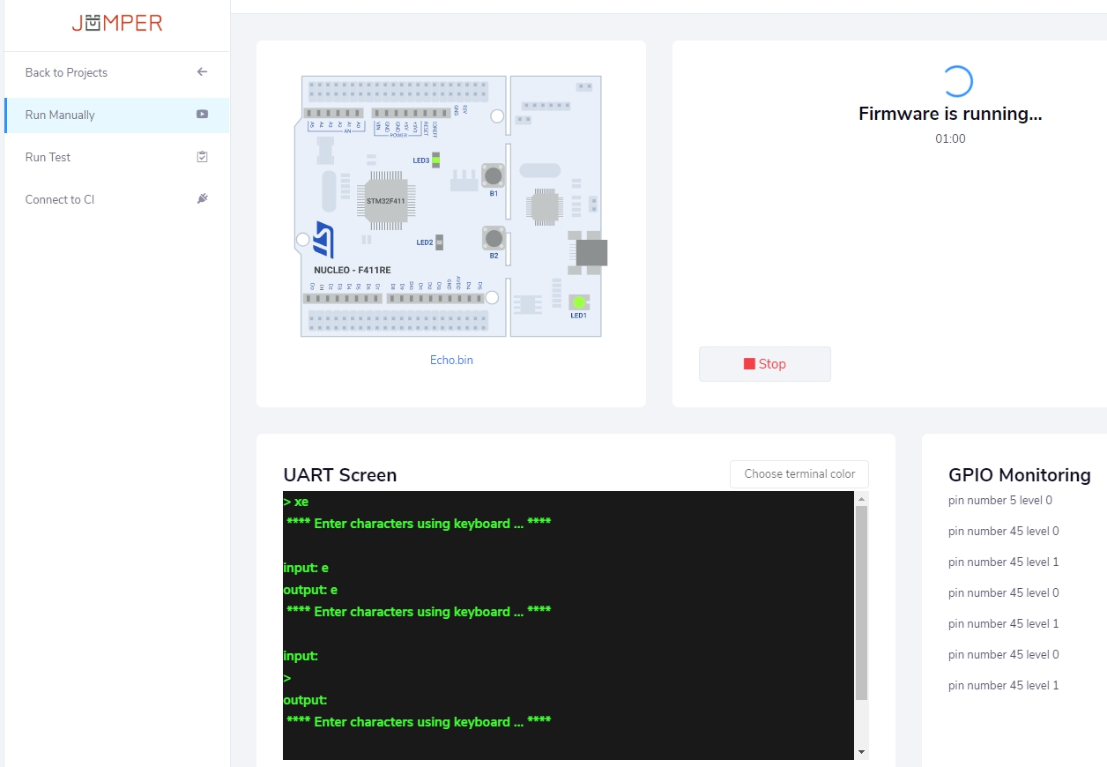
Task: Click the ST logo on the board
Action: (323, 242)
